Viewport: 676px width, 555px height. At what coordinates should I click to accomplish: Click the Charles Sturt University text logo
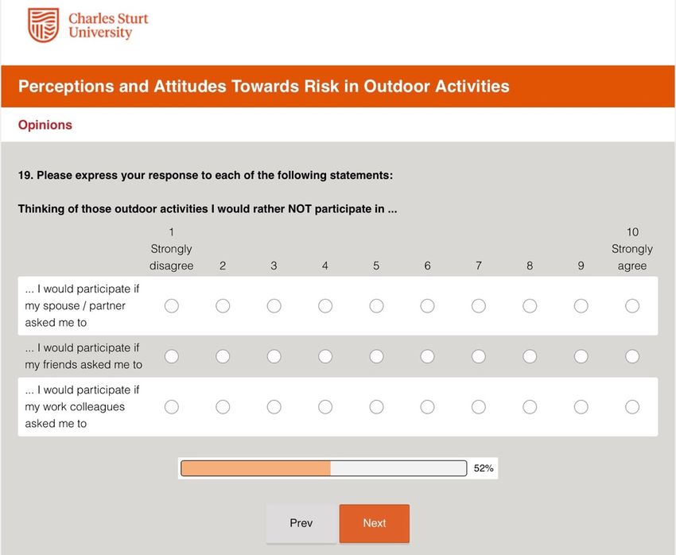(x=108, y=25)
